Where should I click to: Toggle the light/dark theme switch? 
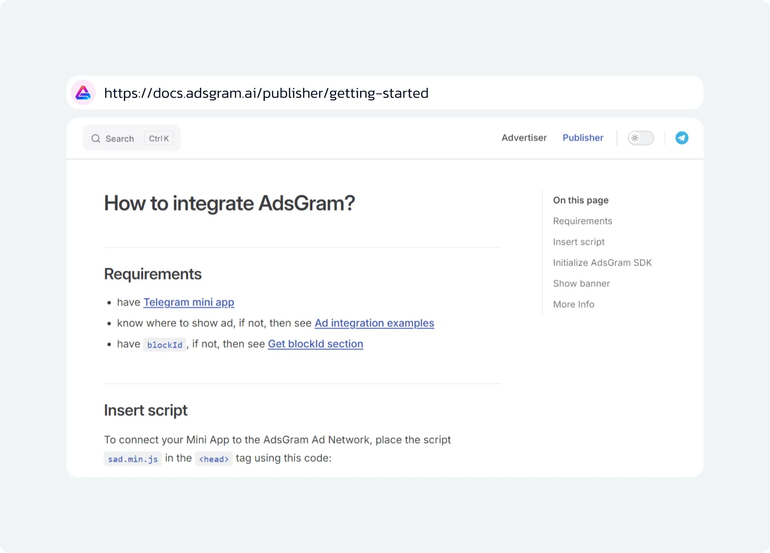[x=641, y=138]
